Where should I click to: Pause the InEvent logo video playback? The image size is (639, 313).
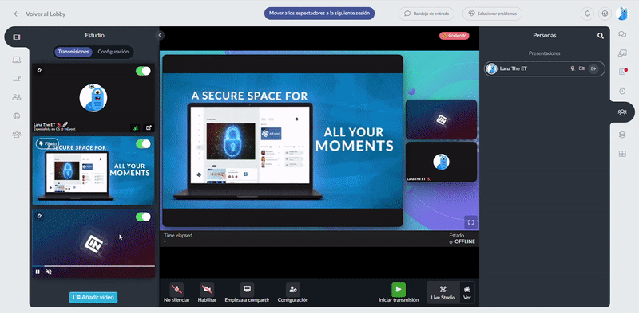(38, 272)
